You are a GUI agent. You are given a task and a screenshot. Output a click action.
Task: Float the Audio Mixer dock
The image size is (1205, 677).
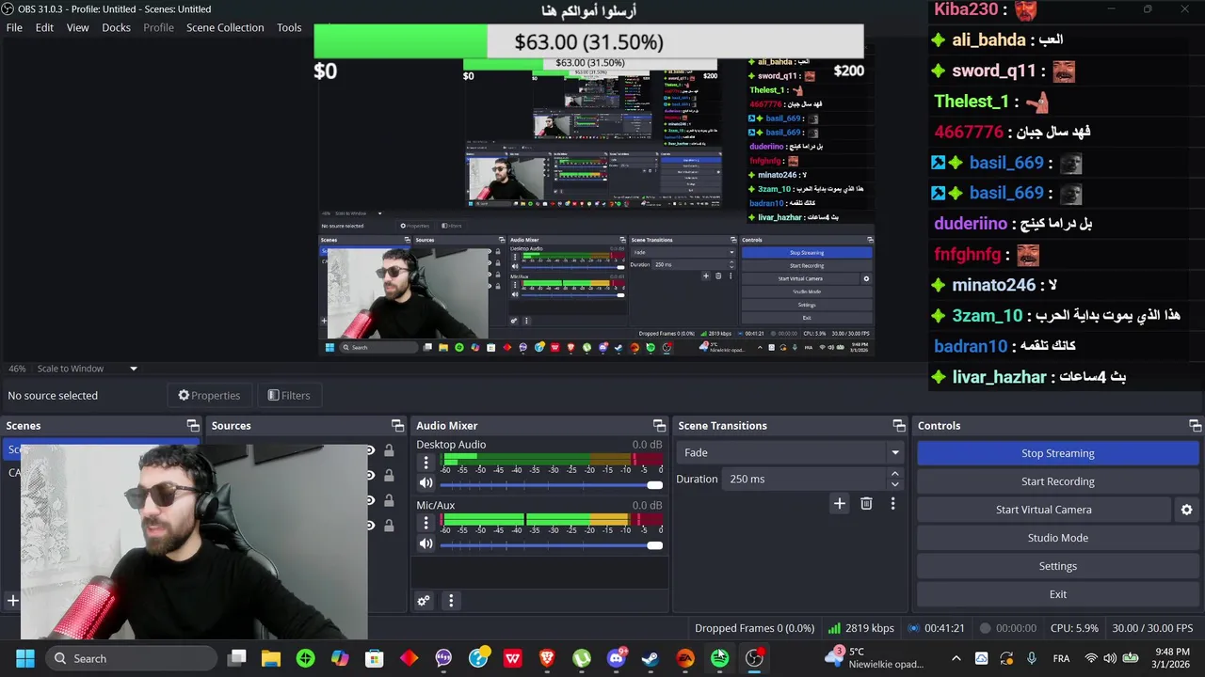coord(659,426)
